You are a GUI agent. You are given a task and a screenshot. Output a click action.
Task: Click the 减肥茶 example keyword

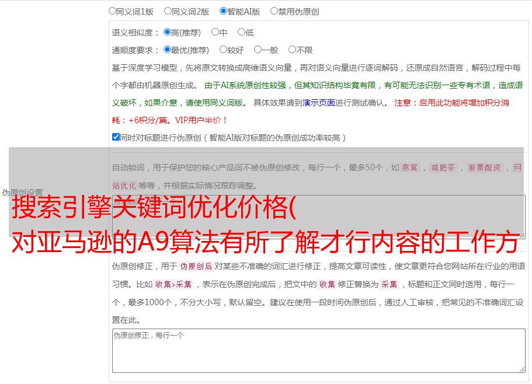(443, 167)
